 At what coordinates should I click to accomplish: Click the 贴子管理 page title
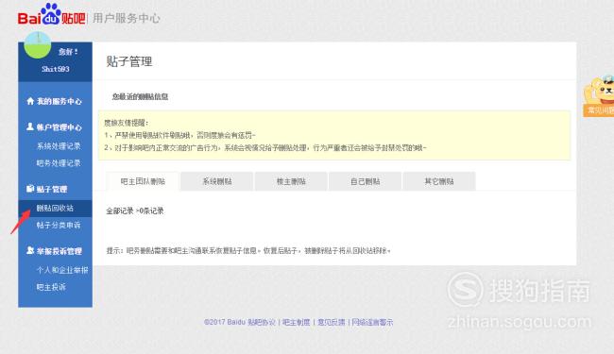click(x=129, y=61)
